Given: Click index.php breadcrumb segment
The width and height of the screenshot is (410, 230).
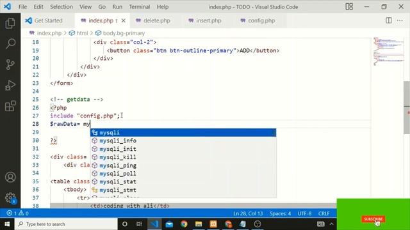Looking at the screenshot, I should pos(45,33).
